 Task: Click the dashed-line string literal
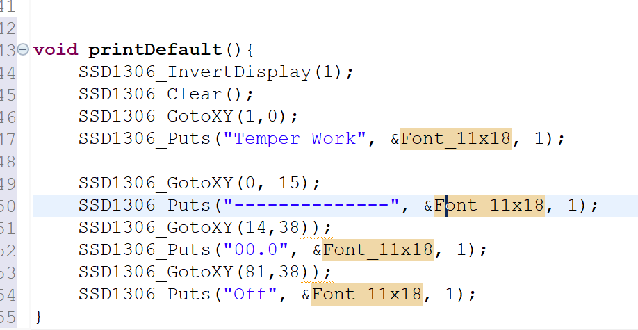coord(311,205)
